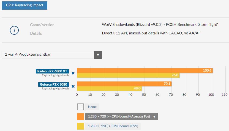Click the info circle icon
Image resolution: width=229 pixels, height=131 pixels.
pos(14,30)
